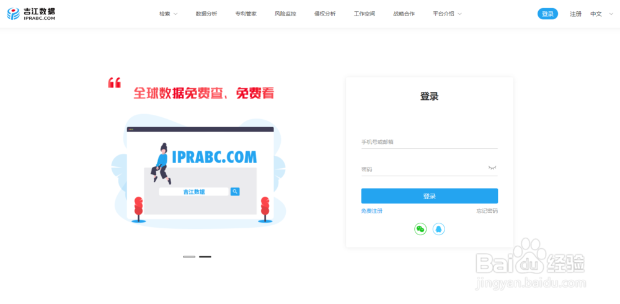Submit with the wide blue 登录 button

(x=430, y=196)
